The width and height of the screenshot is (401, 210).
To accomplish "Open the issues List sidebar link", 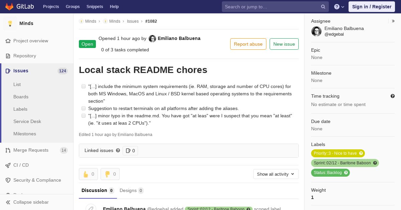I will pos(17,84).
